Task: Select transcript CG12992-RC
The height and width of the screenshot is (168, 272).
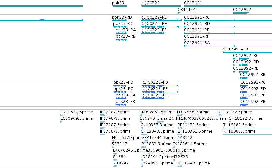Action: coord(241,59)
